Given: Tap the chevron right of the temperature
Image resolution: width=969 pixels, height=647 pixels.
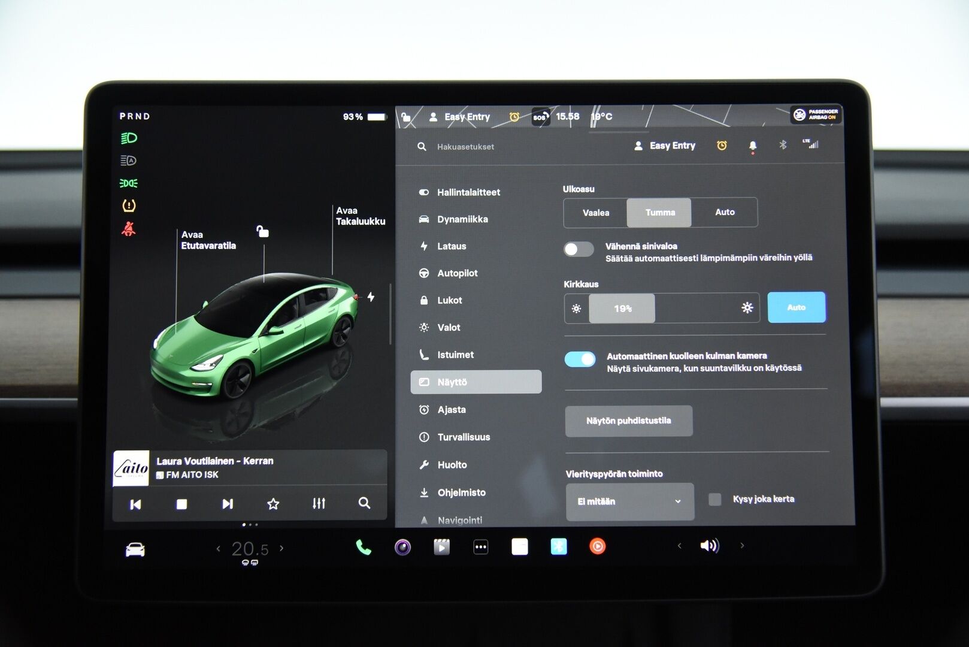Looking at the screenshot, I should pos(281,548).
